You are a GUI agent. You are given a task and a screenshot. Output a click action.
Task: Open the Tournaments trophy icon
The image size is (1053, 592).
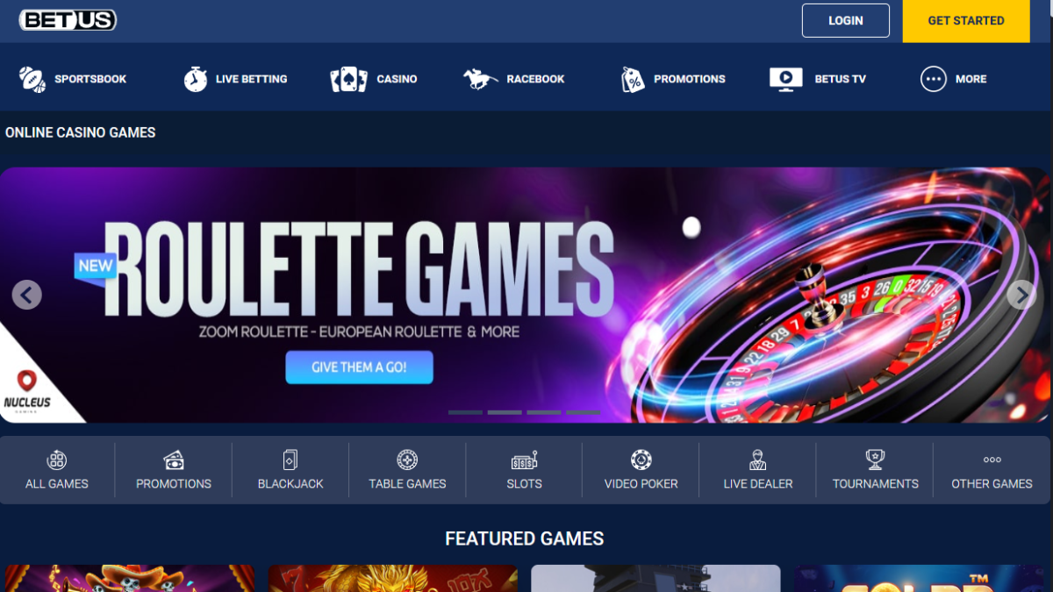875,460
